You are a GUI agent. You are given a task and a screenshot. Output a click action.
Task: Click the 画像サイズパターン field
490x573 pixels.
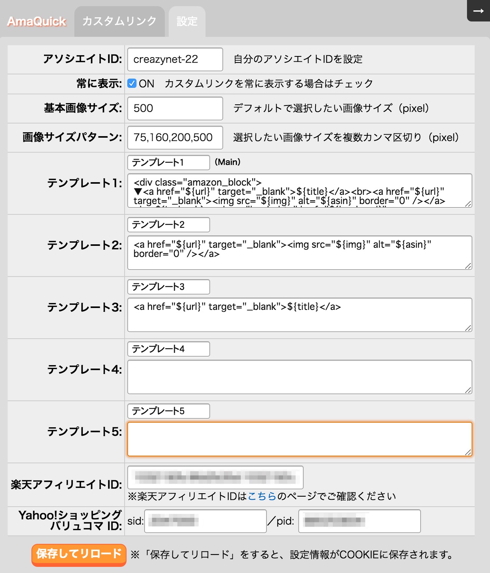[175, 138]
